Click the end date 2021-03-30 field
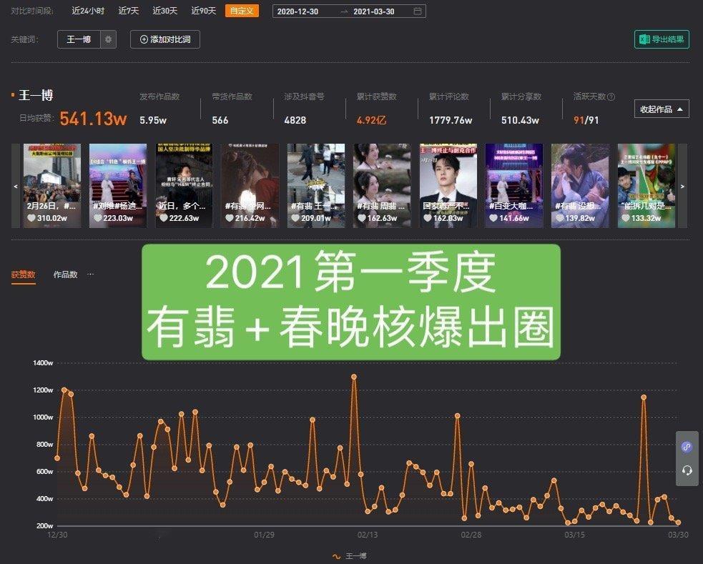 (374, 11)
